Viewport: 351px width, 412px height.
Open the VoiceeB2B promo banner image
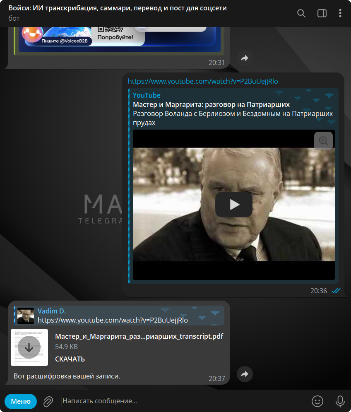click(119, 39)
